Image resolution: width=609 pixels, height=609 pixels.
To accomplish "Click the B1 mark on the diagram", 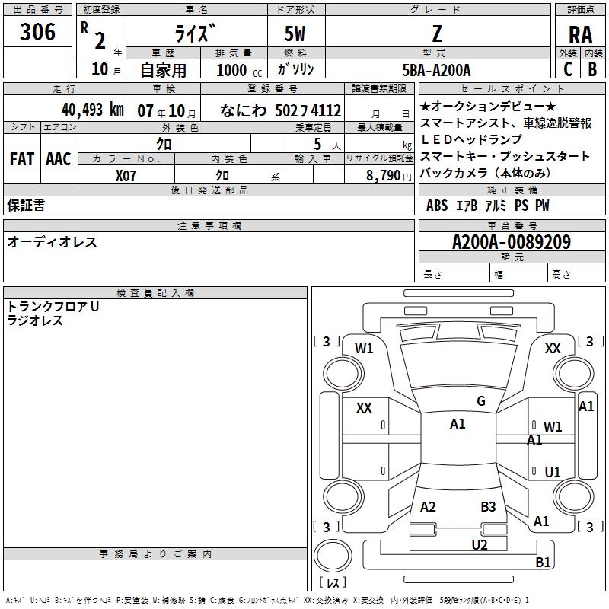I will point(543,562).
